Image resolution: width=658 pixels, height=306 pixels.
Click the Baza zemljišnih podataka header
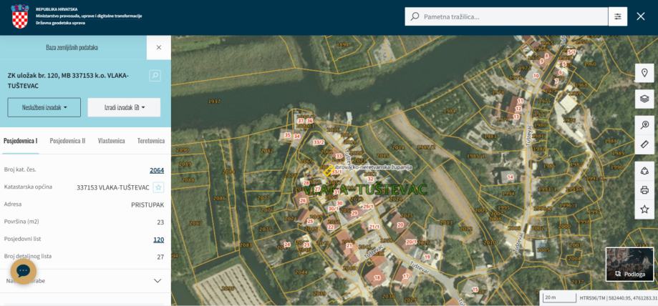tap(72, 47)
